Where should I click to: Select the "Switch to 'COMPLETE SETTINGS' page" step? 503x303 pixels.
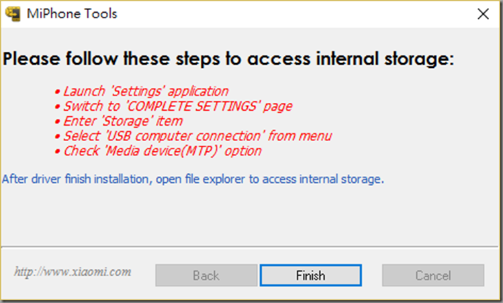pyautogui.click(x=178, y=106)
